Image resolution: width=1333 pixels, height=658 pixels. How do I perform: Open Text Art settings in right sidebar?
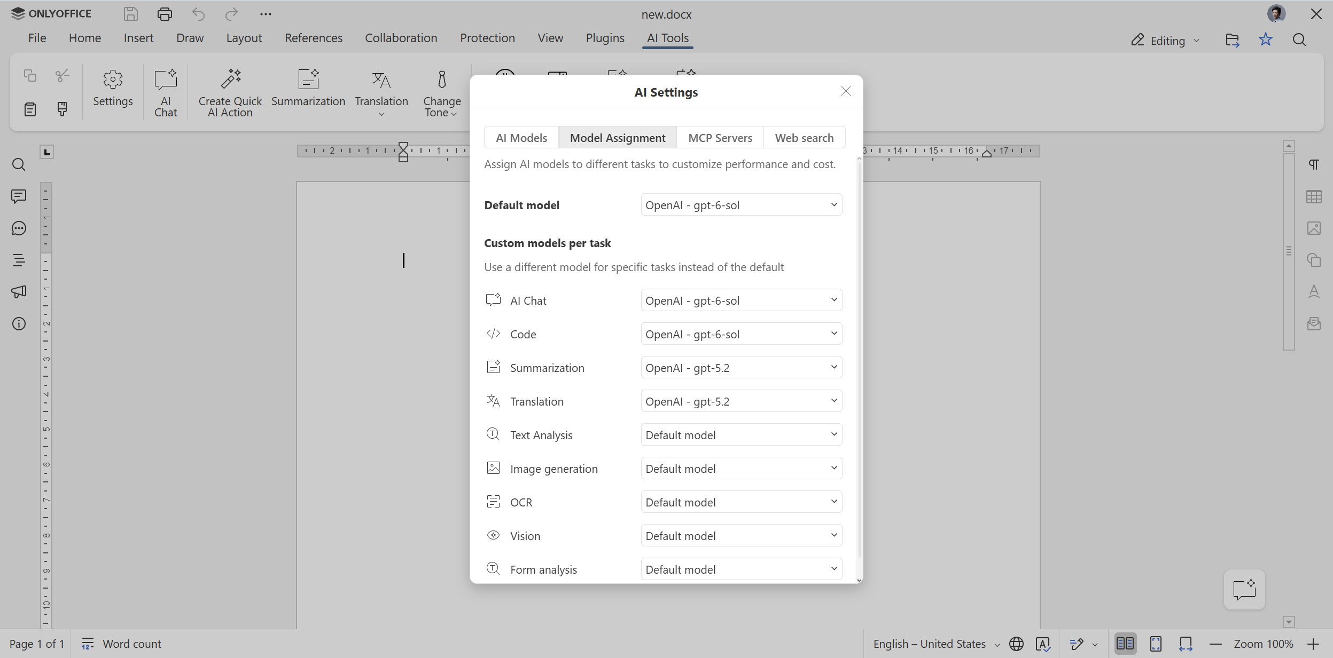[1314, 292]
